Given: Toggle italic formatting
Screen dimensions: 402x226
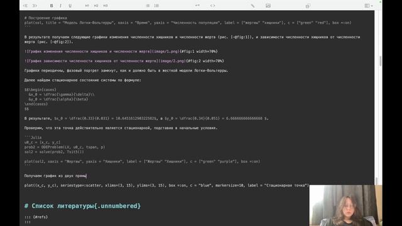Looking at the screenshot, I should click(60, 6).
